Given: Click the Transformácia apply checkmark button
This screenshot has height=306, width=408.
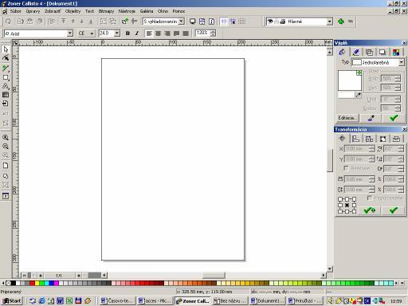Looking at the screenshot, I should click(x=394, y=210).
